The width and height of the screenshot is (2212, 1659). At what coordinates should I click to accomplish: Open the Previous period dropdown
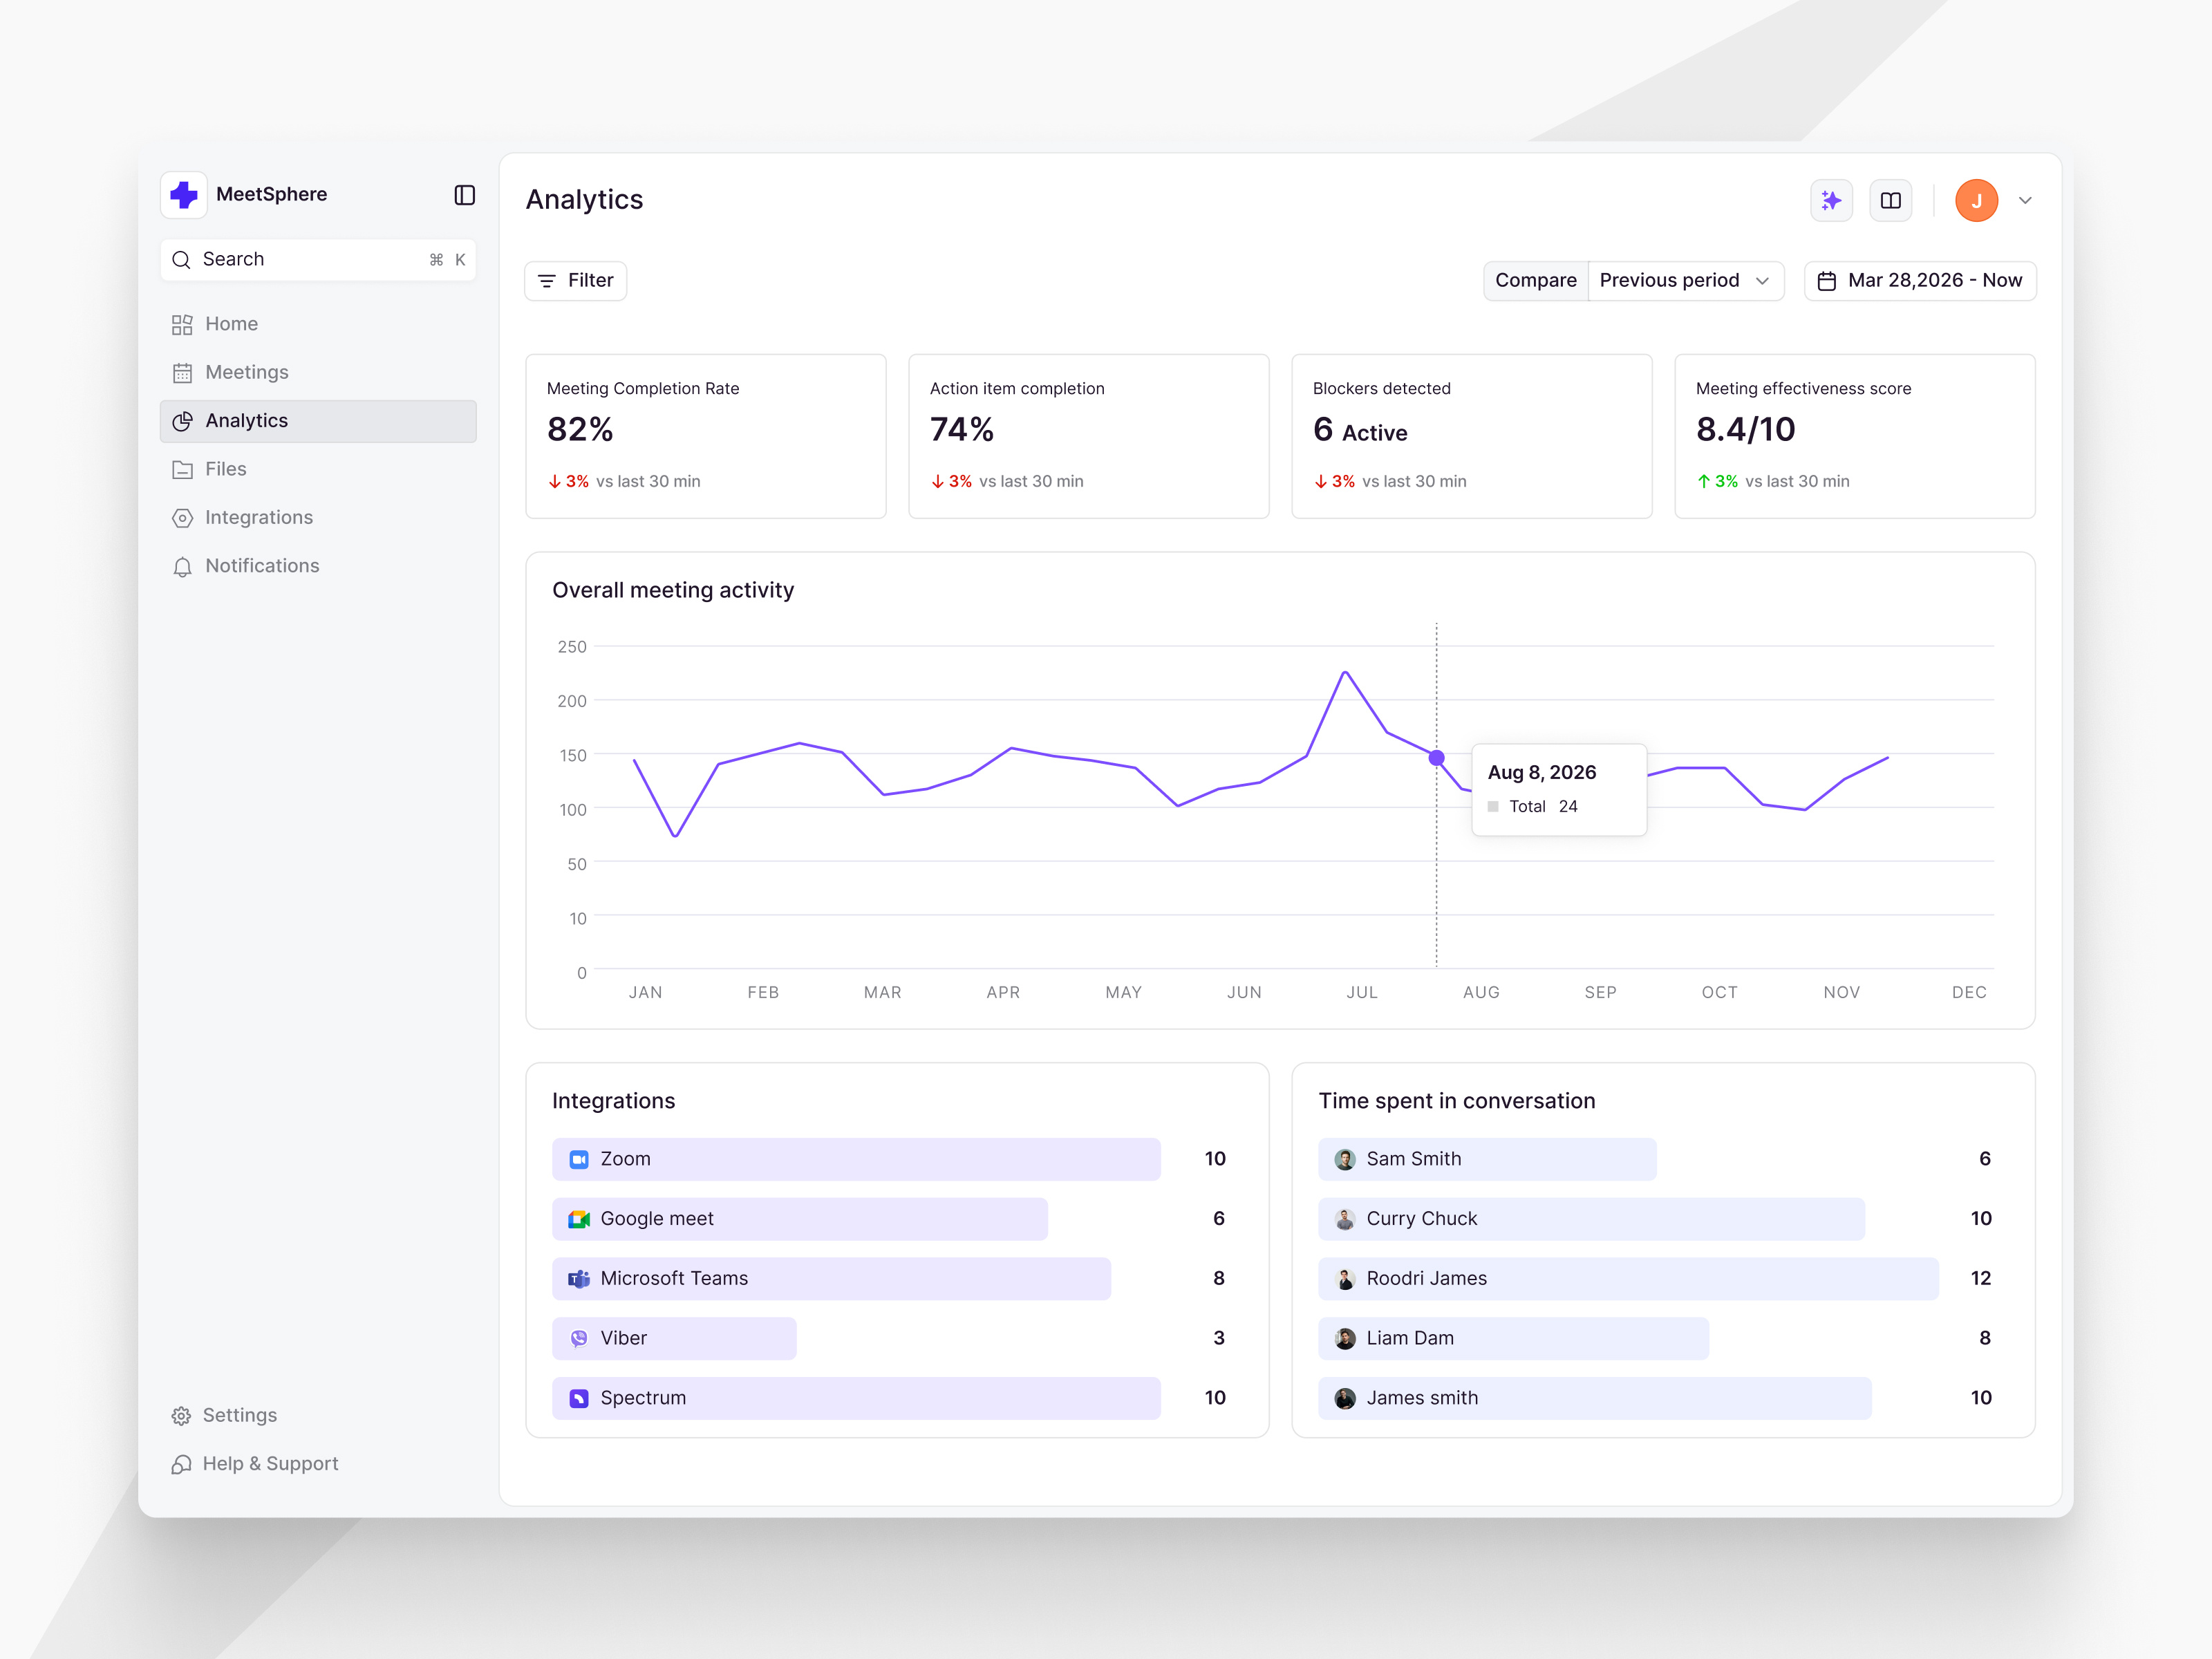1685,281
